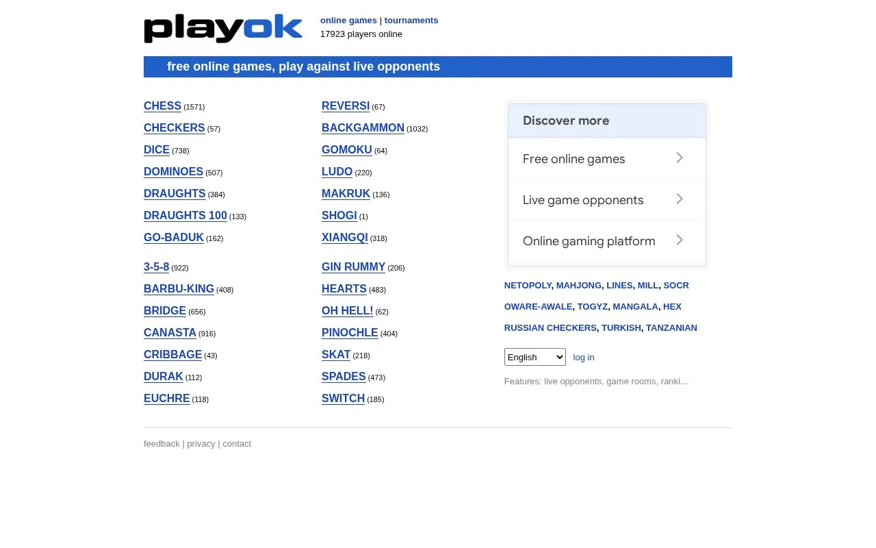The height and width of the screenshot is (548, 876).
Task: Click the feedback footer link
Action: (x=162, y=444)
